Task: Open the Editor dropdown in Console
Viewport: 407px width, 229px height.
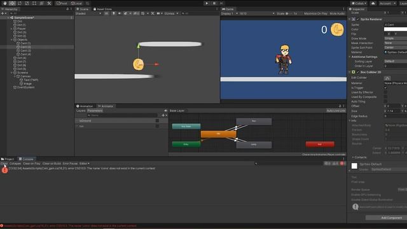Action: coord(85,163)
